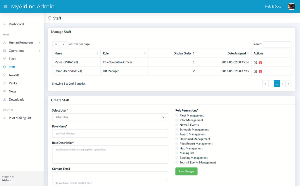Go to previous page of staff table
300x186 pixels.
click(x=271, y=84)
